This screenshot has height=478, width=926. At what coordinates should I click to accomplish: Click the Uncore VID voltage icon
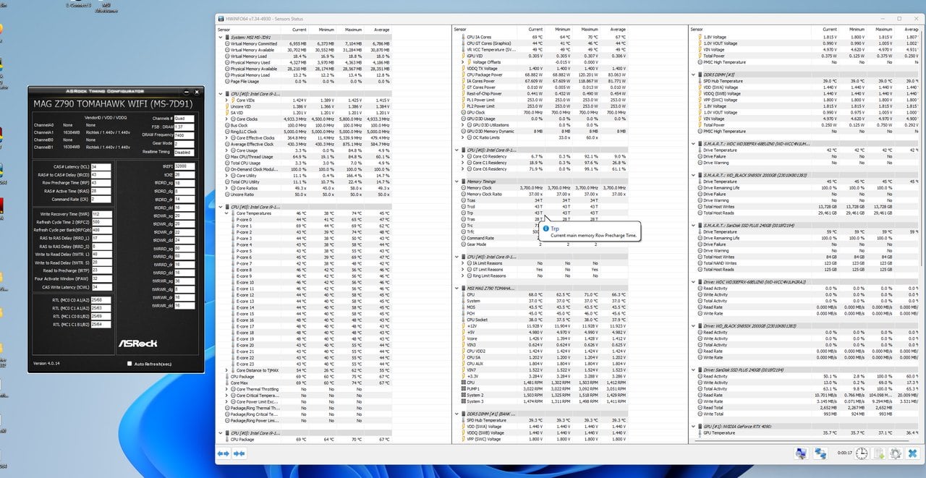227,107
